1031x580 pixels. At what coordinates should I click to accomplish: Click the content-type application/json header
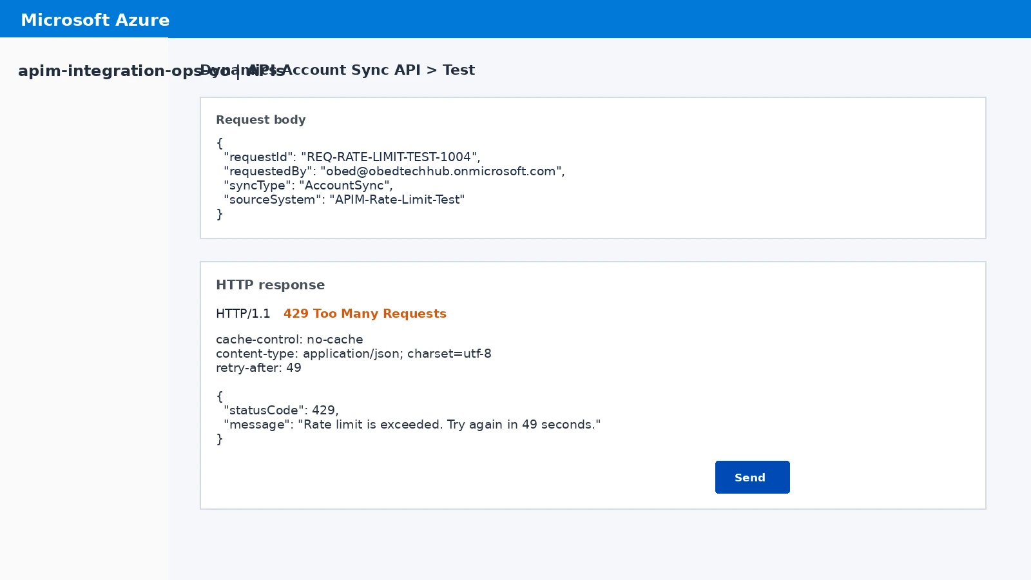click(354, 354)
